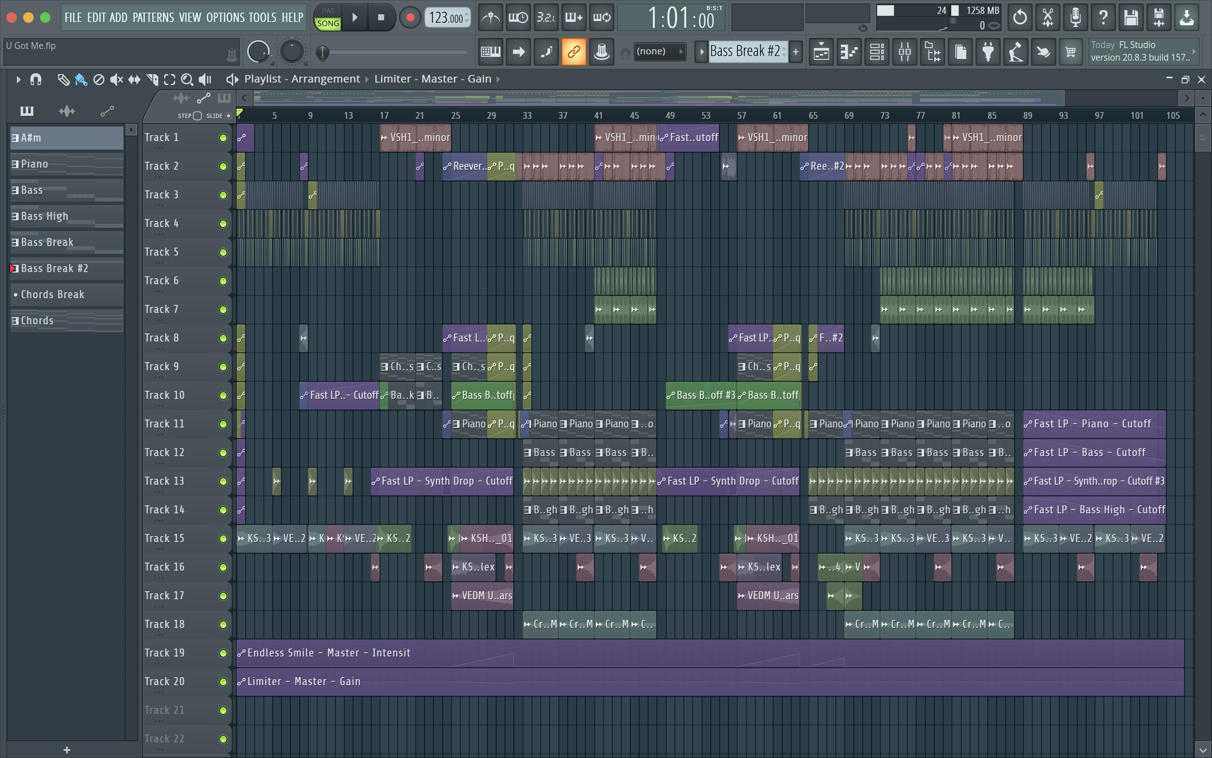Add a new pattern with plus button
Image resolution: width=1212 pixels, height=758 pixels.
[796, 52]
